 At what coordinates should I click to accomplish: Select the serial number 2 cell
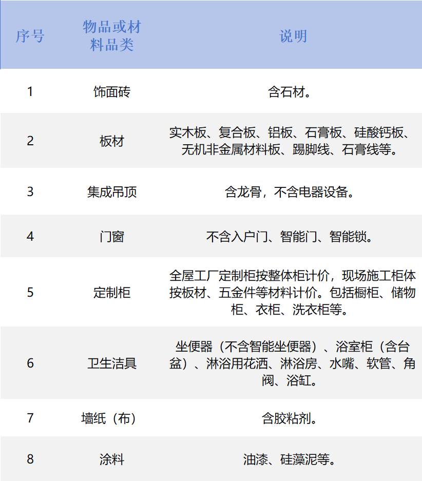30,141
